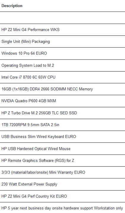The image size is (125, 213).
Task: Click the 1TB 7200RPM SATA 2.5in row
Action: 62,125
